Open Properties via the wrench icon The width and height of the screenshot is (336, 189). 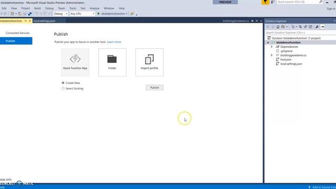[317, 27]
